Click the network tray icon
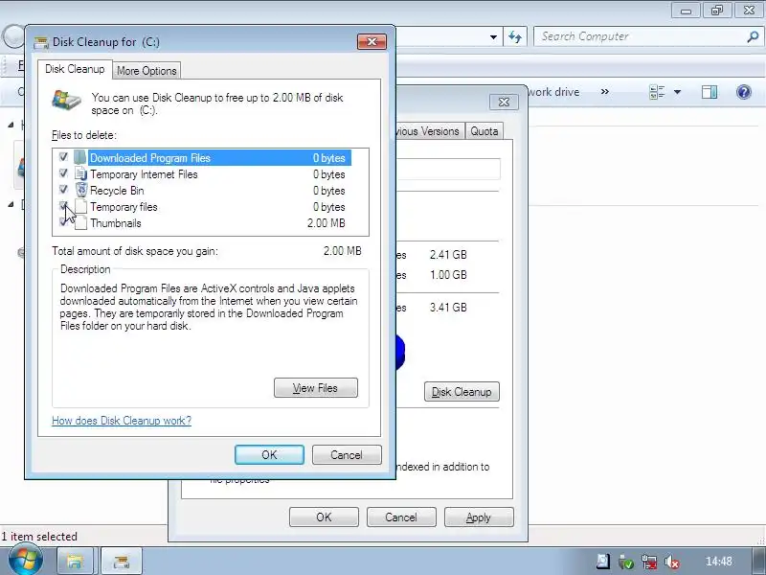Viewport: 766px width, 575px height. click(649, 562)
